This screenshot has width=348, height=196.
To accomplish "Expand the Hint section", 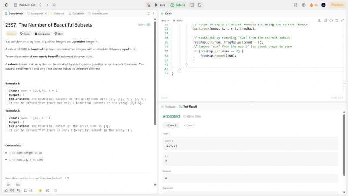I will (58, 34).
